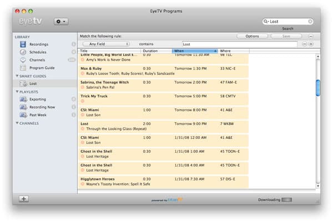Image resolution: width=333 pixels, height=222 pixels.
Task: Click the 57 DIS-E channel cell
Action: point(228,179)
